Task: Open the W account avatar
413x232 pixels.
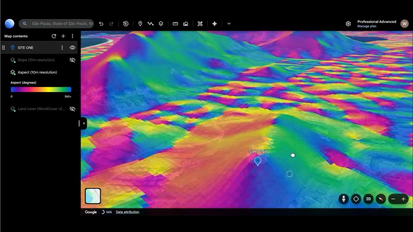Action: [x=404, y=24]
